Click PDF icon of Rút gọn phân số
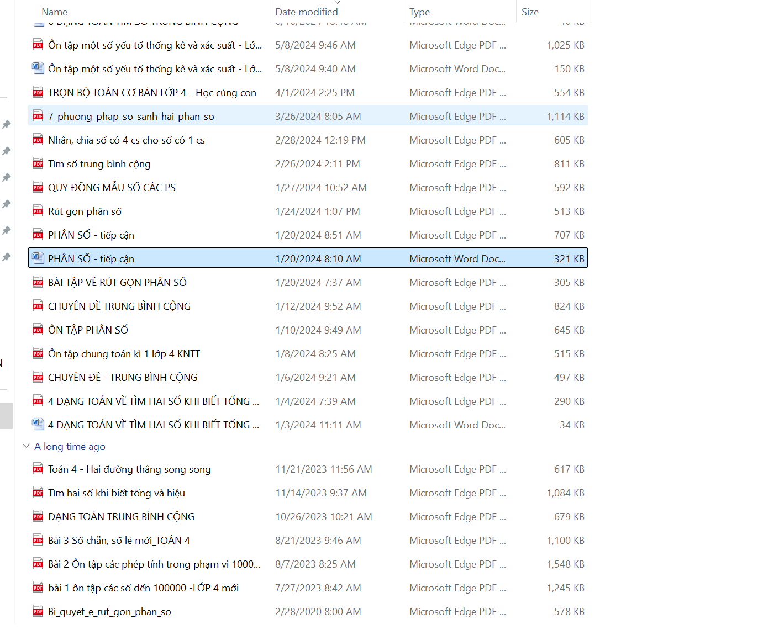This screenshot has height=635, width=779. [38, 211]
